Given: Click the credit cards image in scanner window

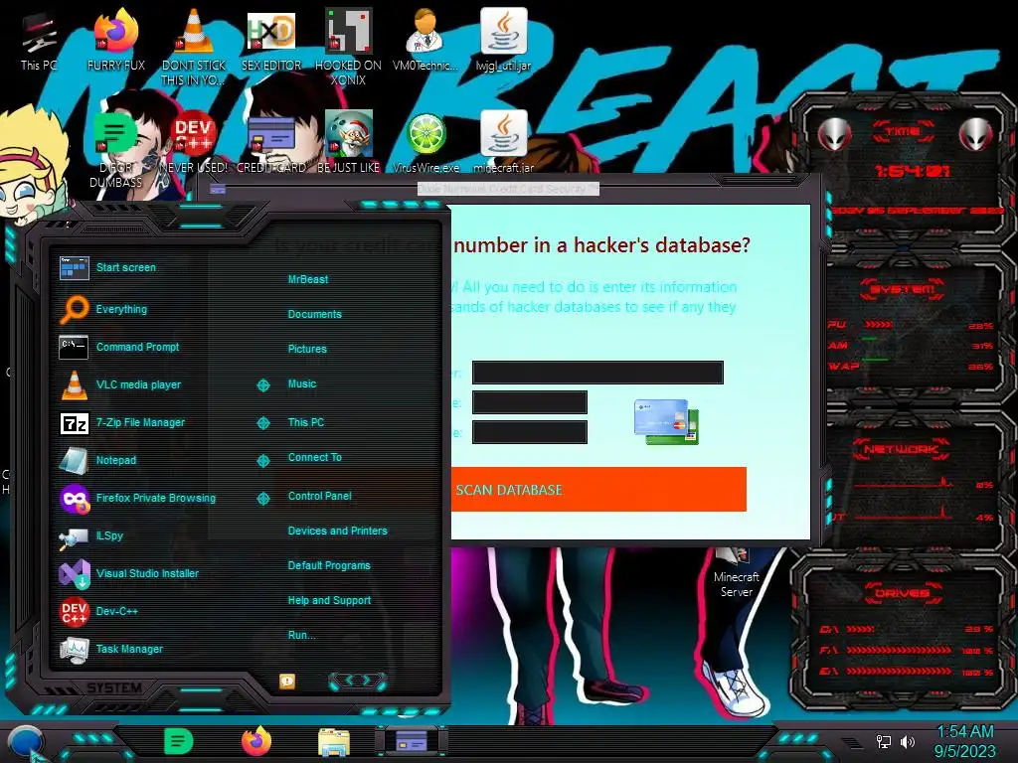Looking at the screenshot, I should pos(667,421).
